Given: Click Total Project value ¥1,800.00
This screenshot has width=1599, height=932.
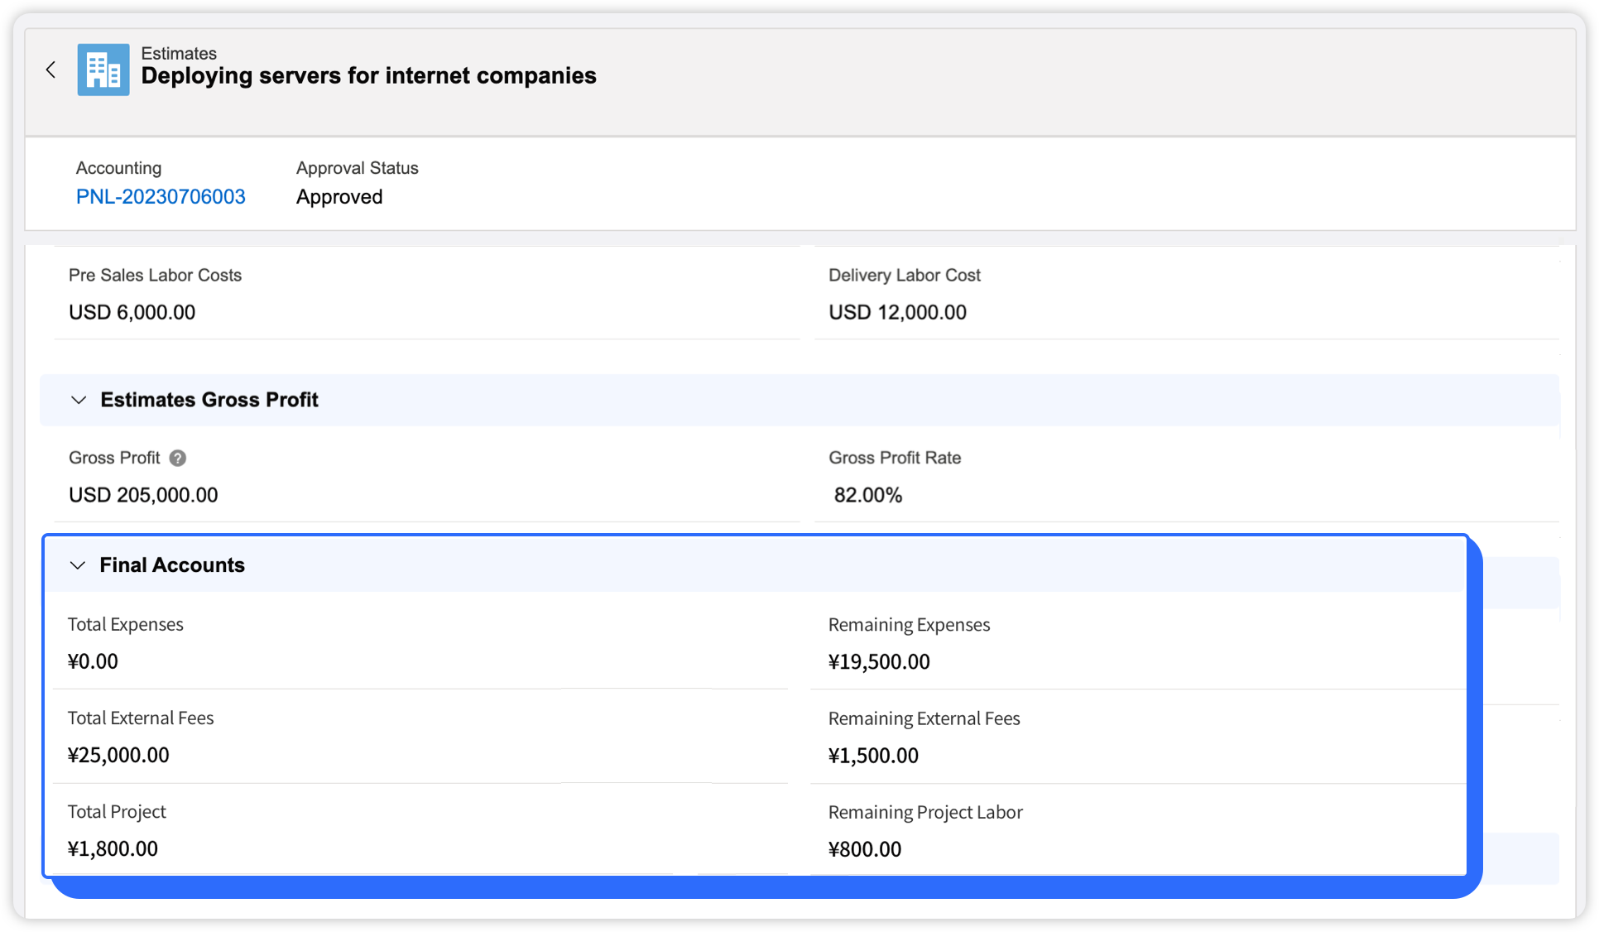Looking at the screenshot, I should (113, 848).
